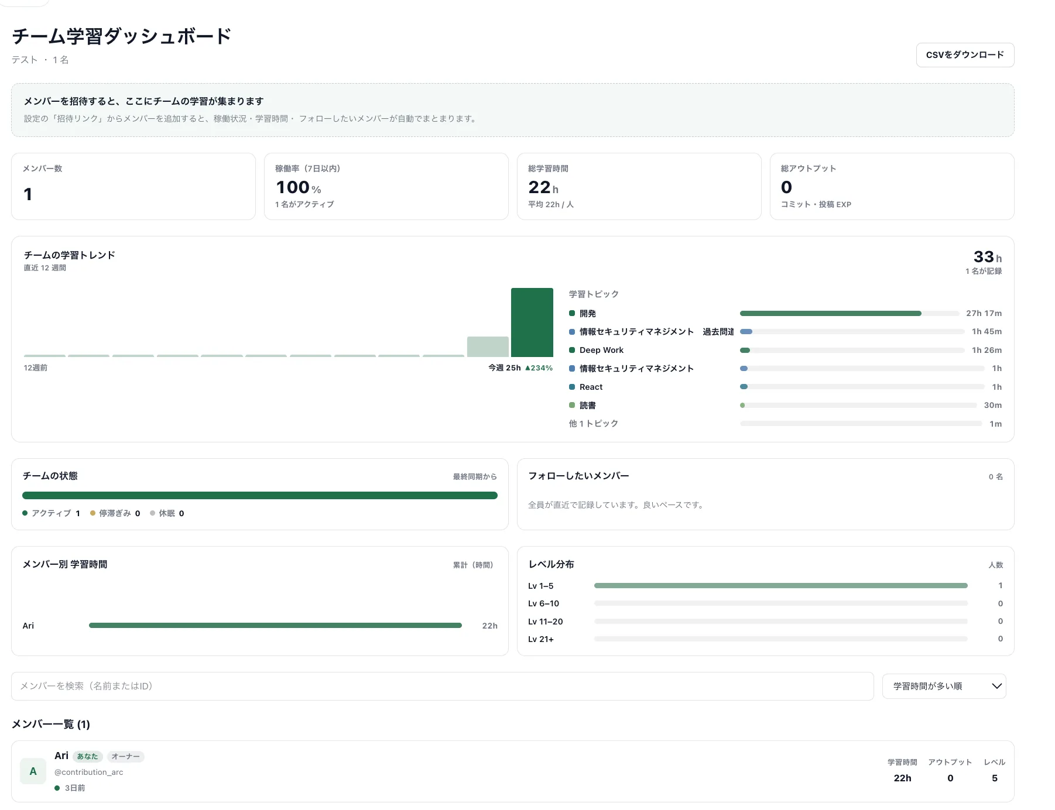Screen dimensions: 1055x810
Task: Click Ari's green avatar with letter A
Action: (x=33, y=771)
